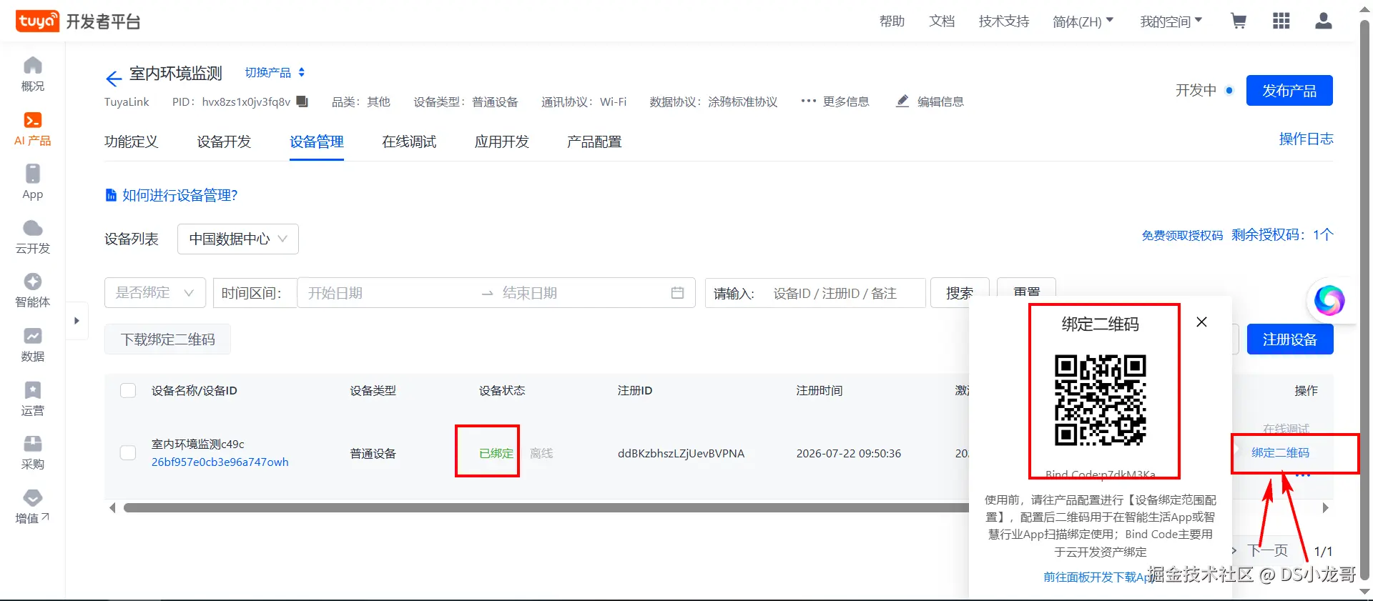Open the 中国数据中心 data center dropdown
Image resolution: width=1373 pixels, height=601 pixels.
[x=238, y=239]
